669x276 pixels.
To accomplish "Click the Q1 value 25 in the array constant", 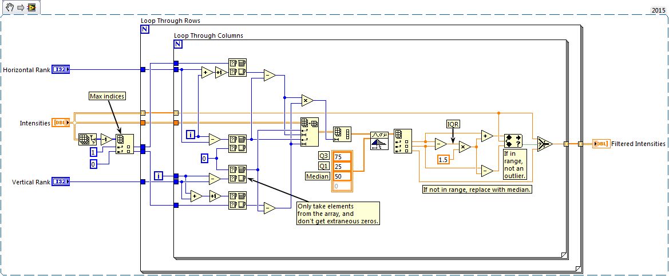I will pos(343,167).
